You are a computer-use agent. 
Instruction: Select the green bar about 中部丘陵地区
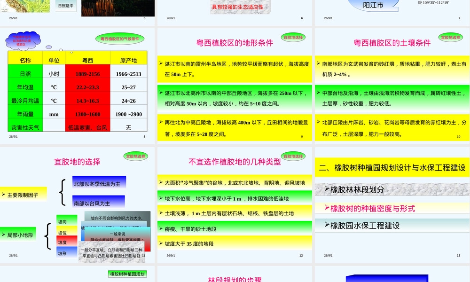[235, 98]
